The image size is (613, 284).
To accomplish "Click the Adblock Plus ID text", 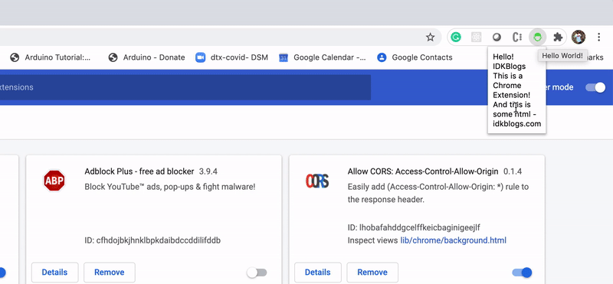I will [152, 240].
